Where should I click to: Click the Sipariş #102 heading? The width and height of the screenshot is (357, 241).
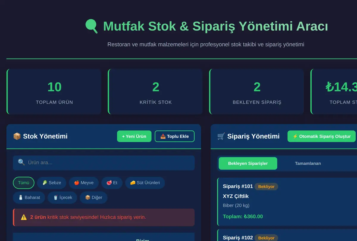click(x=238, y=238)
